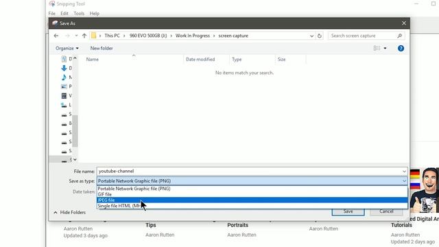Viewport: 439px width, 247px height.
Task: Create a New folder
Action: pyautogui.click(x=102, y=48)
